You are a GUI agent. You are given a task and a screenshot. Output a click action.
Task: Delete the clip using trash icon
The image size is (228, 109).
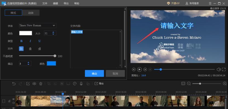click(41, 84)
